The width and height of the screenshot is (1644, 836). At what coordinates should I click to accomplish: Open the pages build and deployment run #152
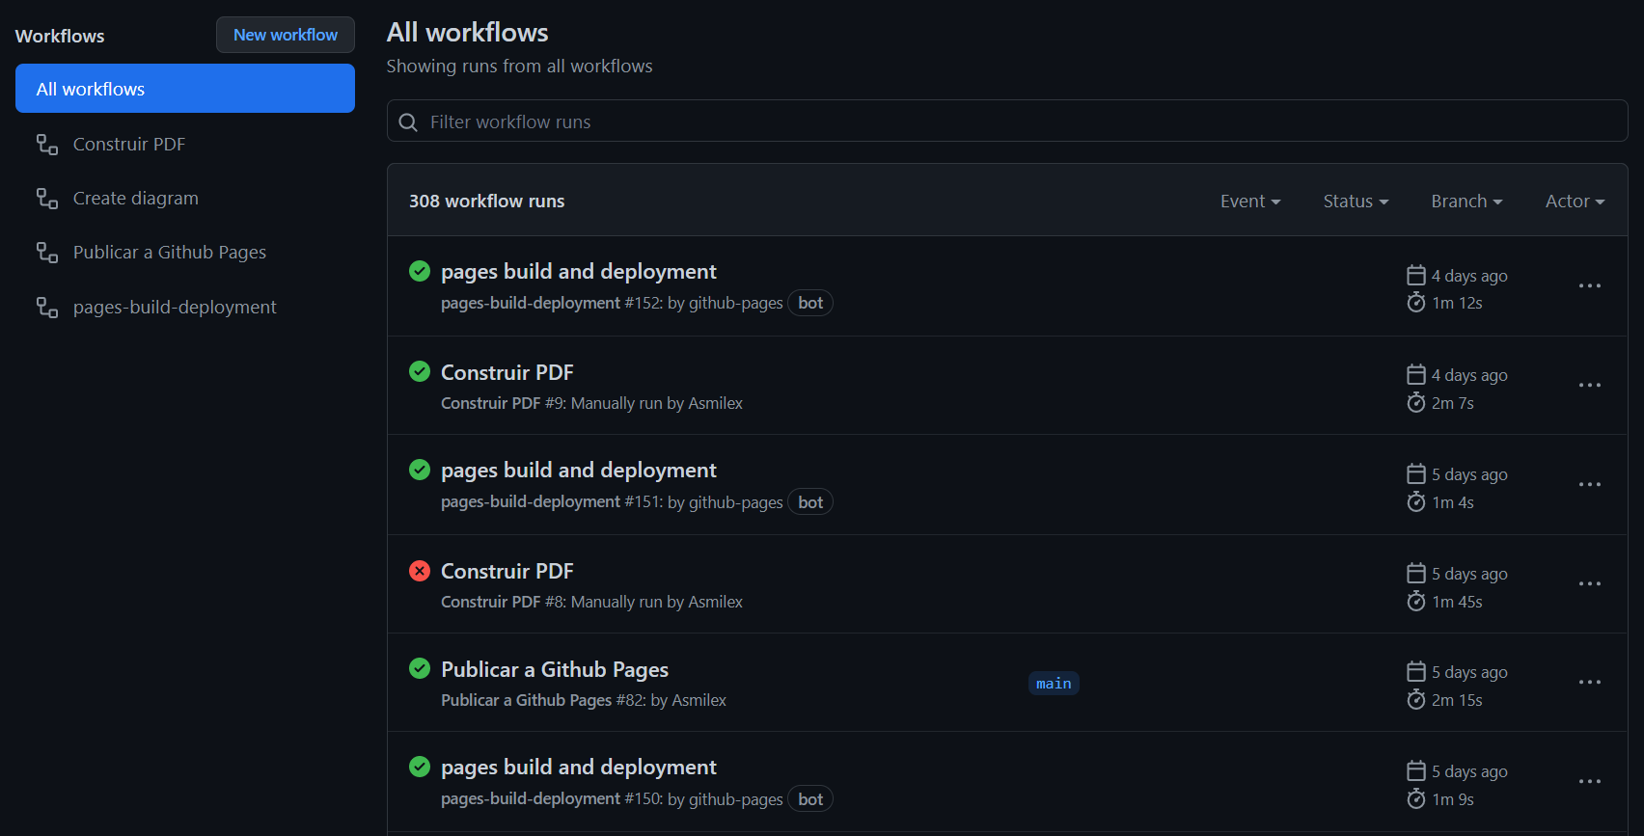click(x=578, y=272)
